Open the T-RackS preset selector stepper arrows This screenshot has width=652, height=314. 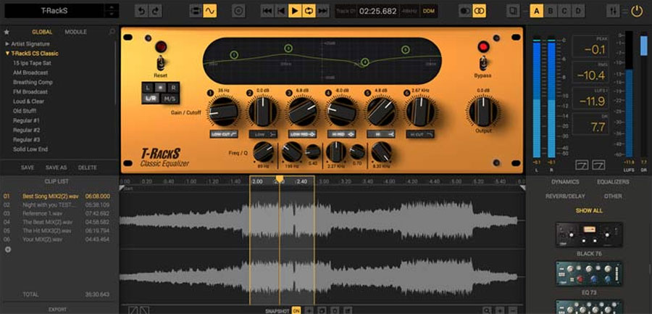click(111, 12)
